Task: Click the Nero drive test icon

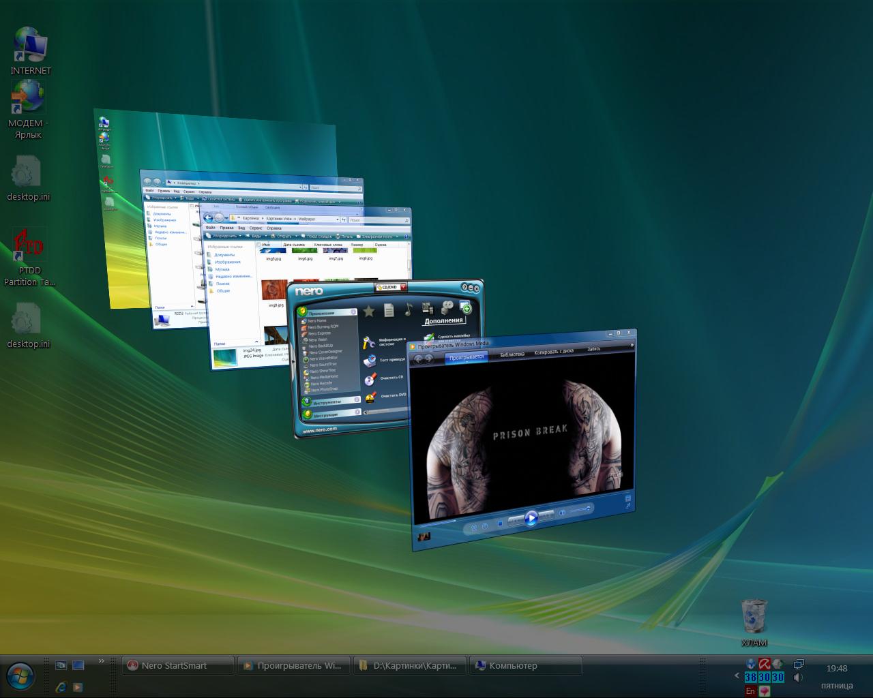Action: [370, 360]
